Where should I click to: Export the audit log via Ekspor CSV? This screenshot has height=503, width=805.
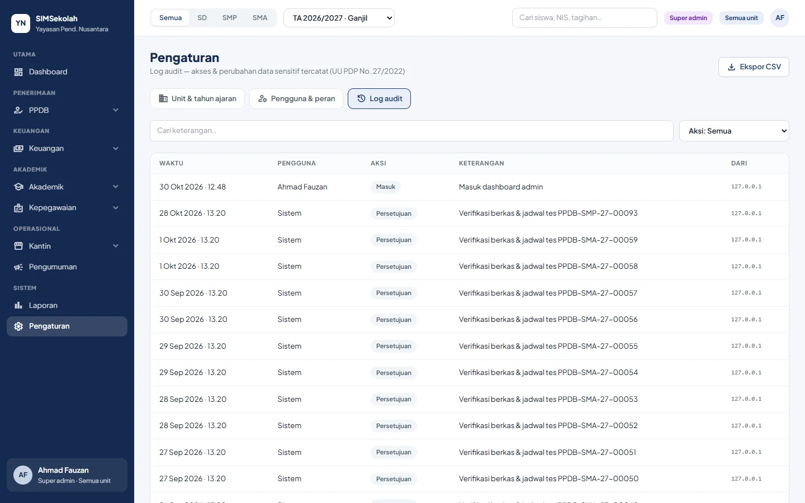click(x=754, y=67)
